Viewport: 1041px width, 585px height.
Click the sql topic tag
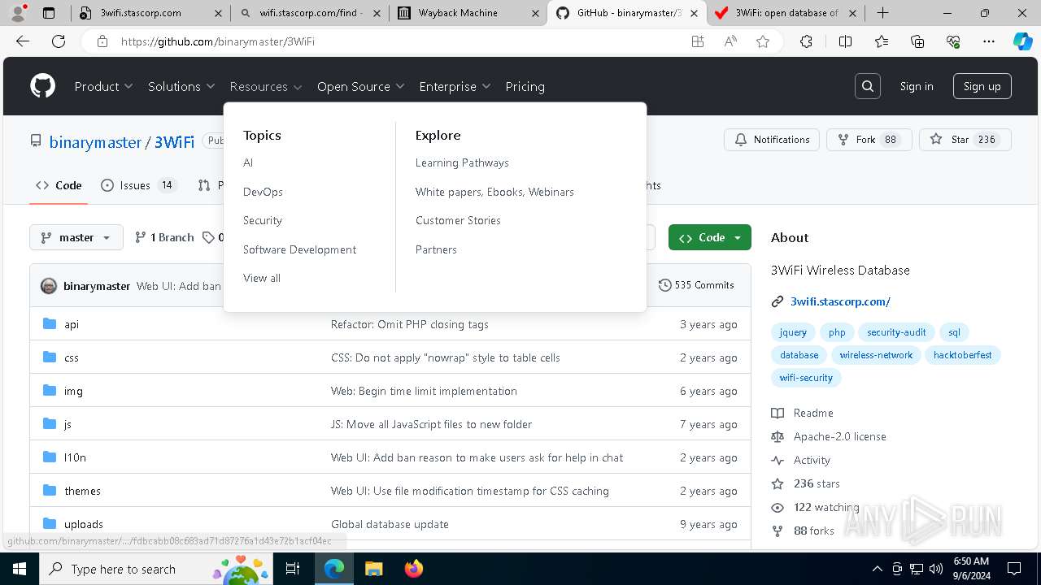(x=954, y=332)
